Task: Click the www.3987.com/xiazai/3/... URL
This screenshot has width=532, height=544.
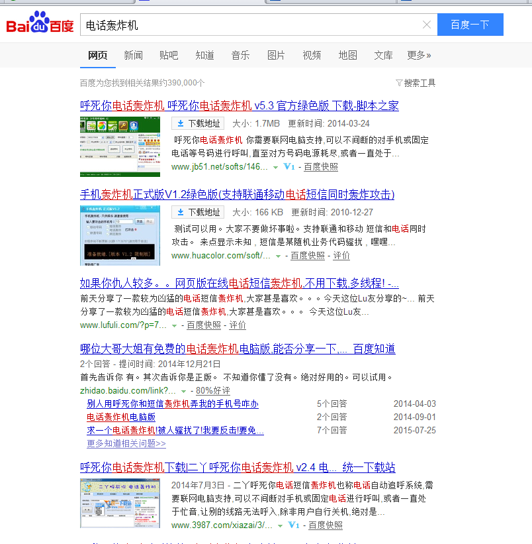Action: [222, 525]
